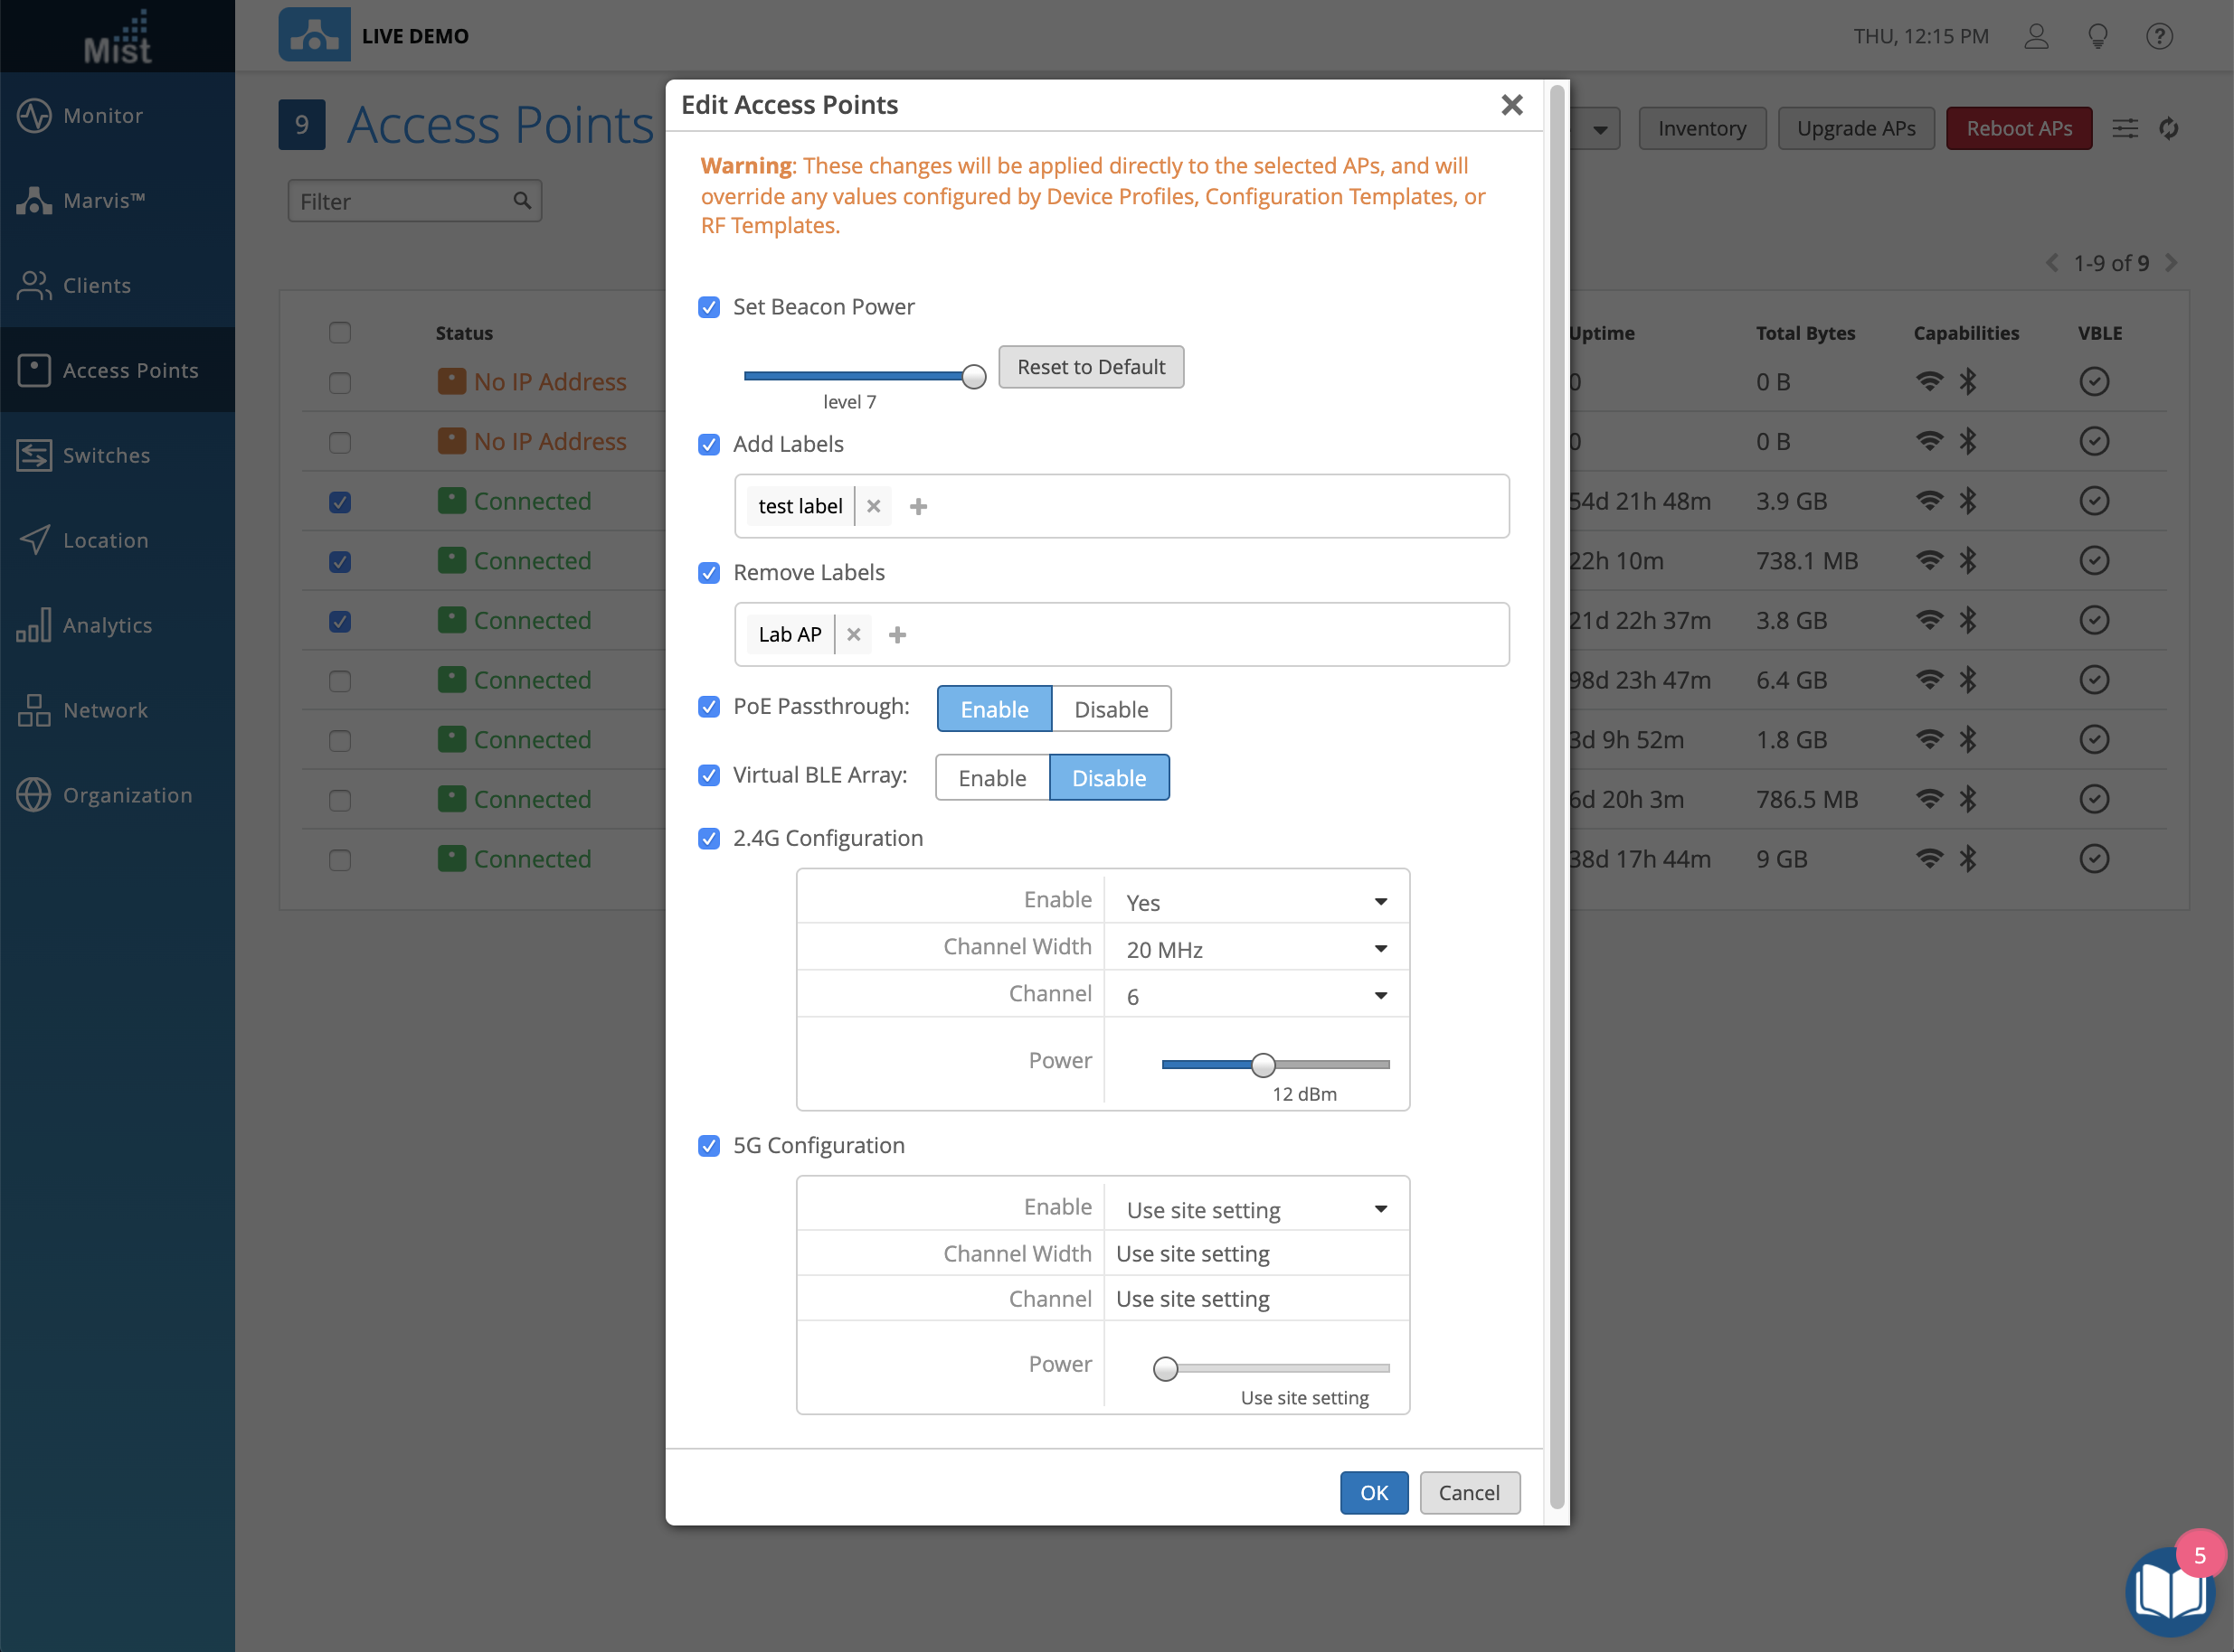The width and height of the screenshot is (2234, 1652).
Task: Click plus icon in Add Labels field
Action: point(918,507)
